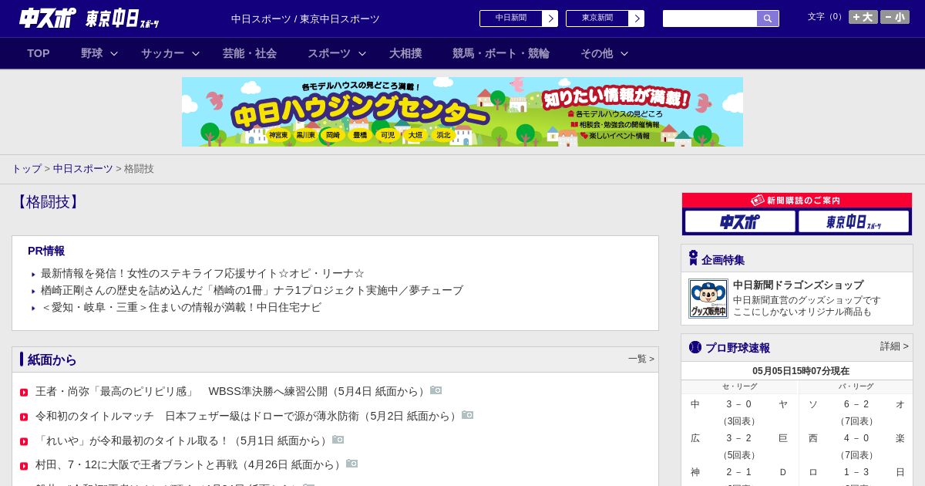The image size is (925, 486).
Task: Open 中日住宅ナビ PR link
Action: tap(181, 307)
